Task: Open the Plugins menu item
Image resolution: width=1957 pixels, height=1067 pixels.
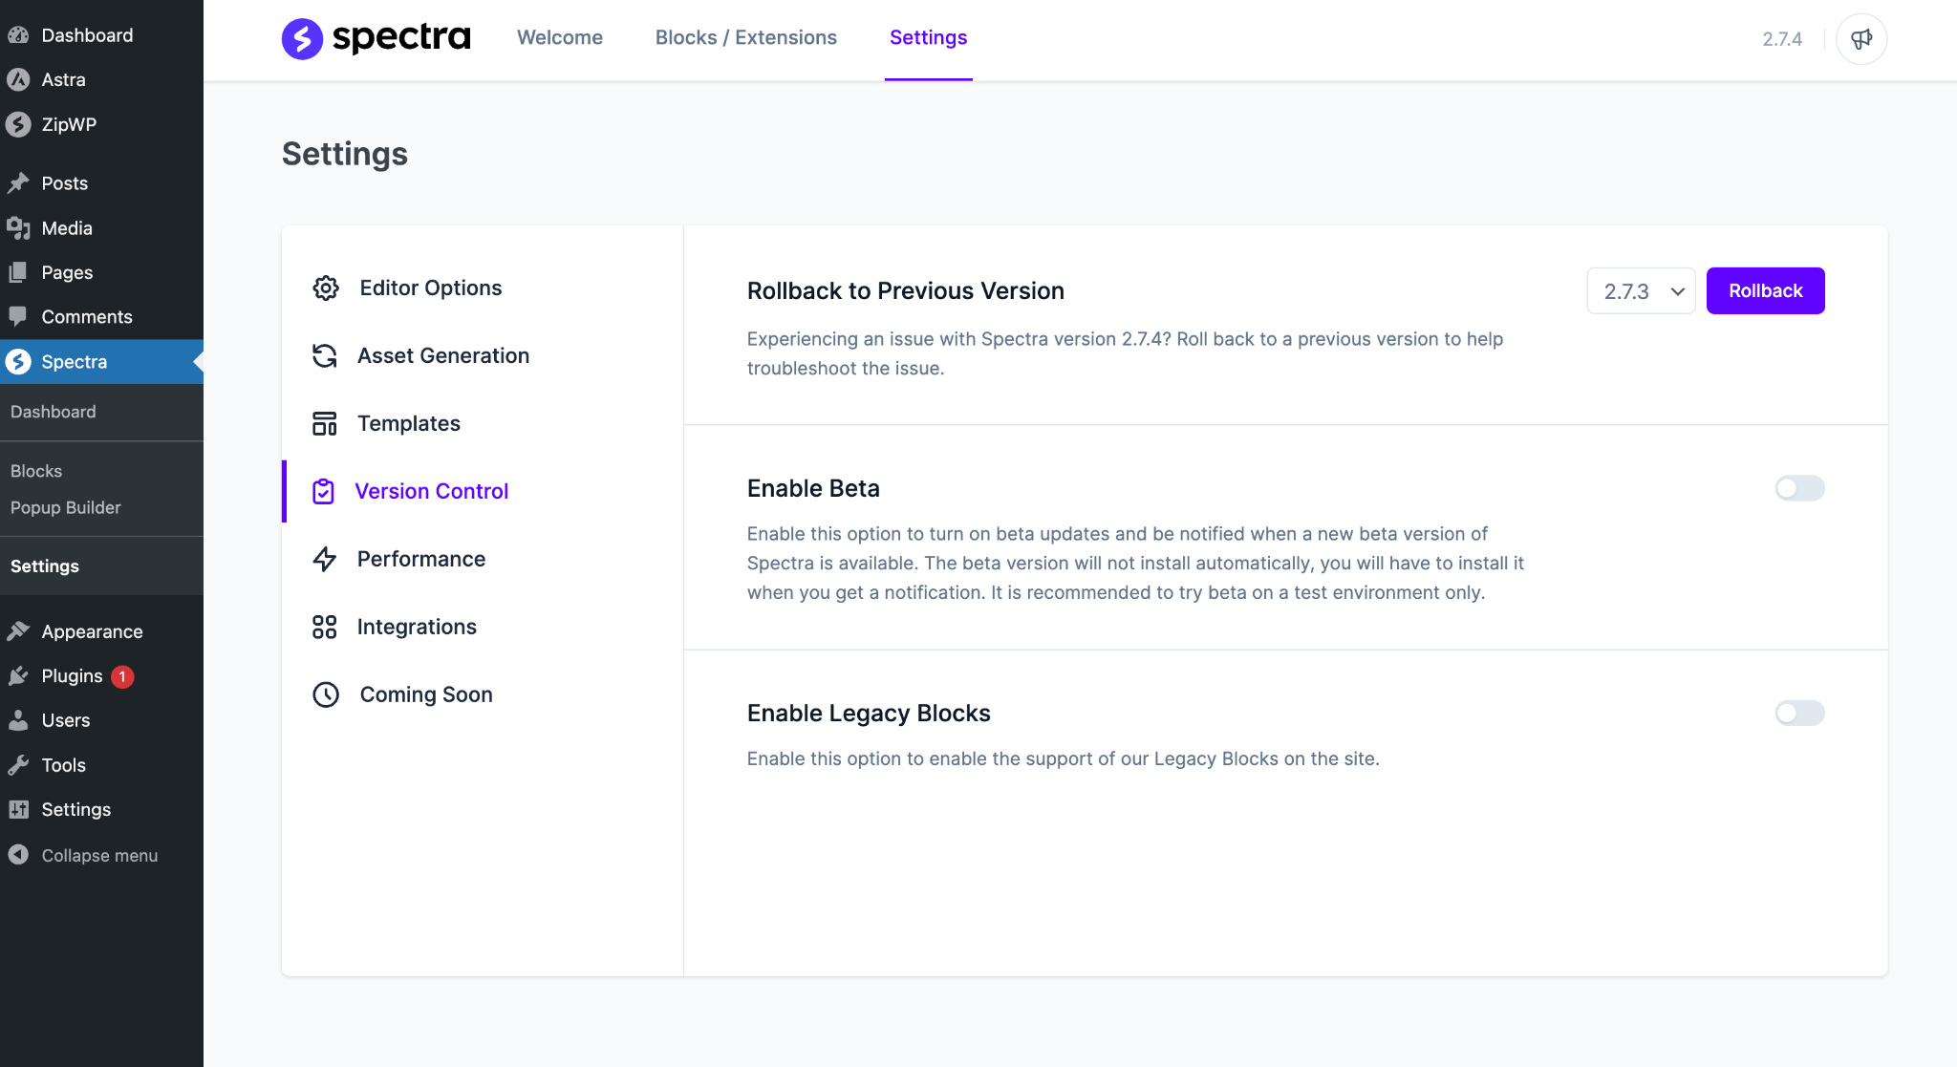Action: click(71, 675)
